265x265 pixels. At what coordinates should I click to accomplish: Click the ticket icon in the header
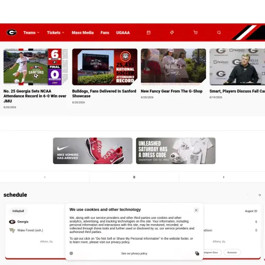click(x=172, y=33)
